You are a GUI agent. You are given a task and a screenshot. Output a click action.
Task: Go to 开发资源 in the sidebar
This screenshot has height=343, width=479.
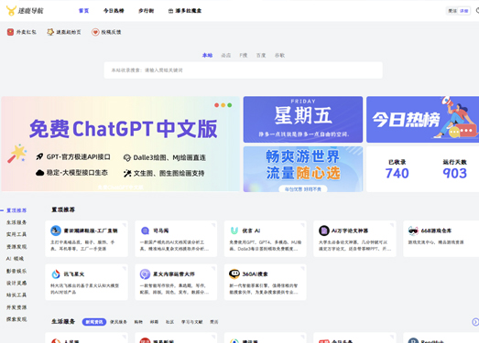pos(16,307)
